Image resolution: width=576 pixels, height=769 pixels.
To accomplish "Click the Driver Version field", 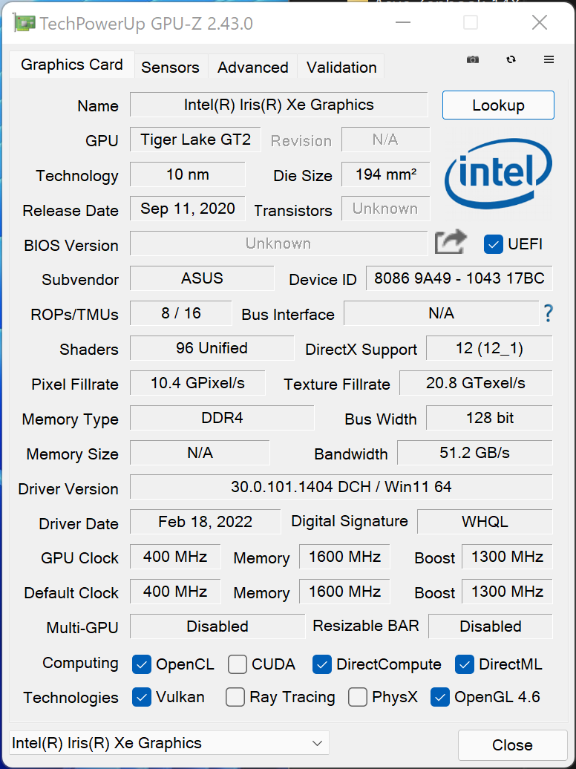I will tap(341, 487).
